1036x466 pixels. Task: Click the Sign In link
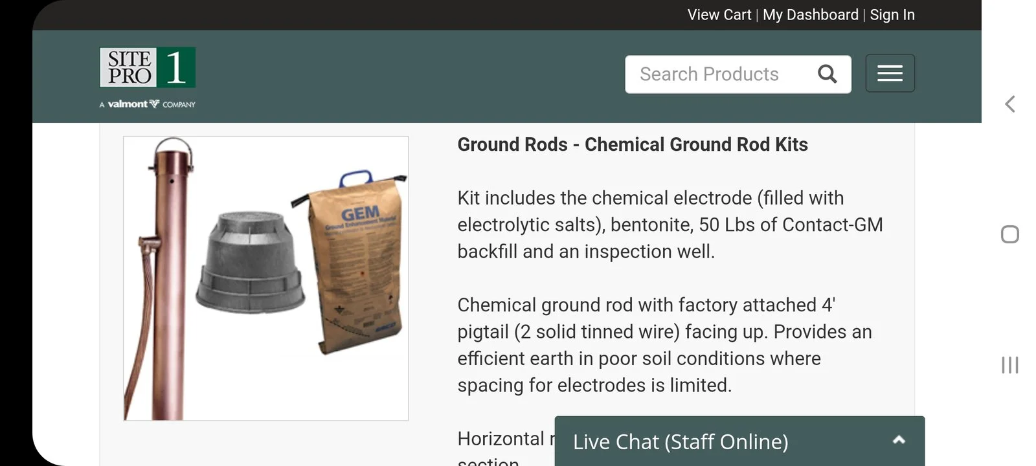(892, 15)
